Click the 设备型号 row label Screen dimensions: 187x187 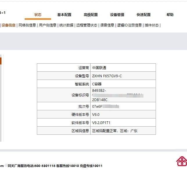tap(82, 76)
